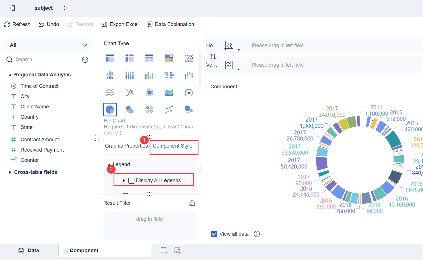Choose the KPI indicator card (123) chart type
423x260 pixels.
pos(189,58)
